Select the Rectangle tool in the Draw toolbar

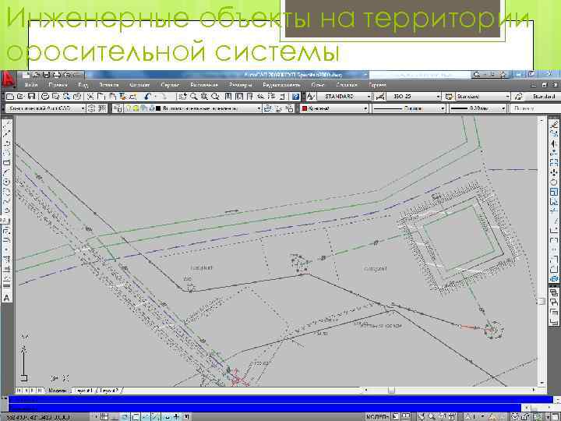click(x=7, y=163)
